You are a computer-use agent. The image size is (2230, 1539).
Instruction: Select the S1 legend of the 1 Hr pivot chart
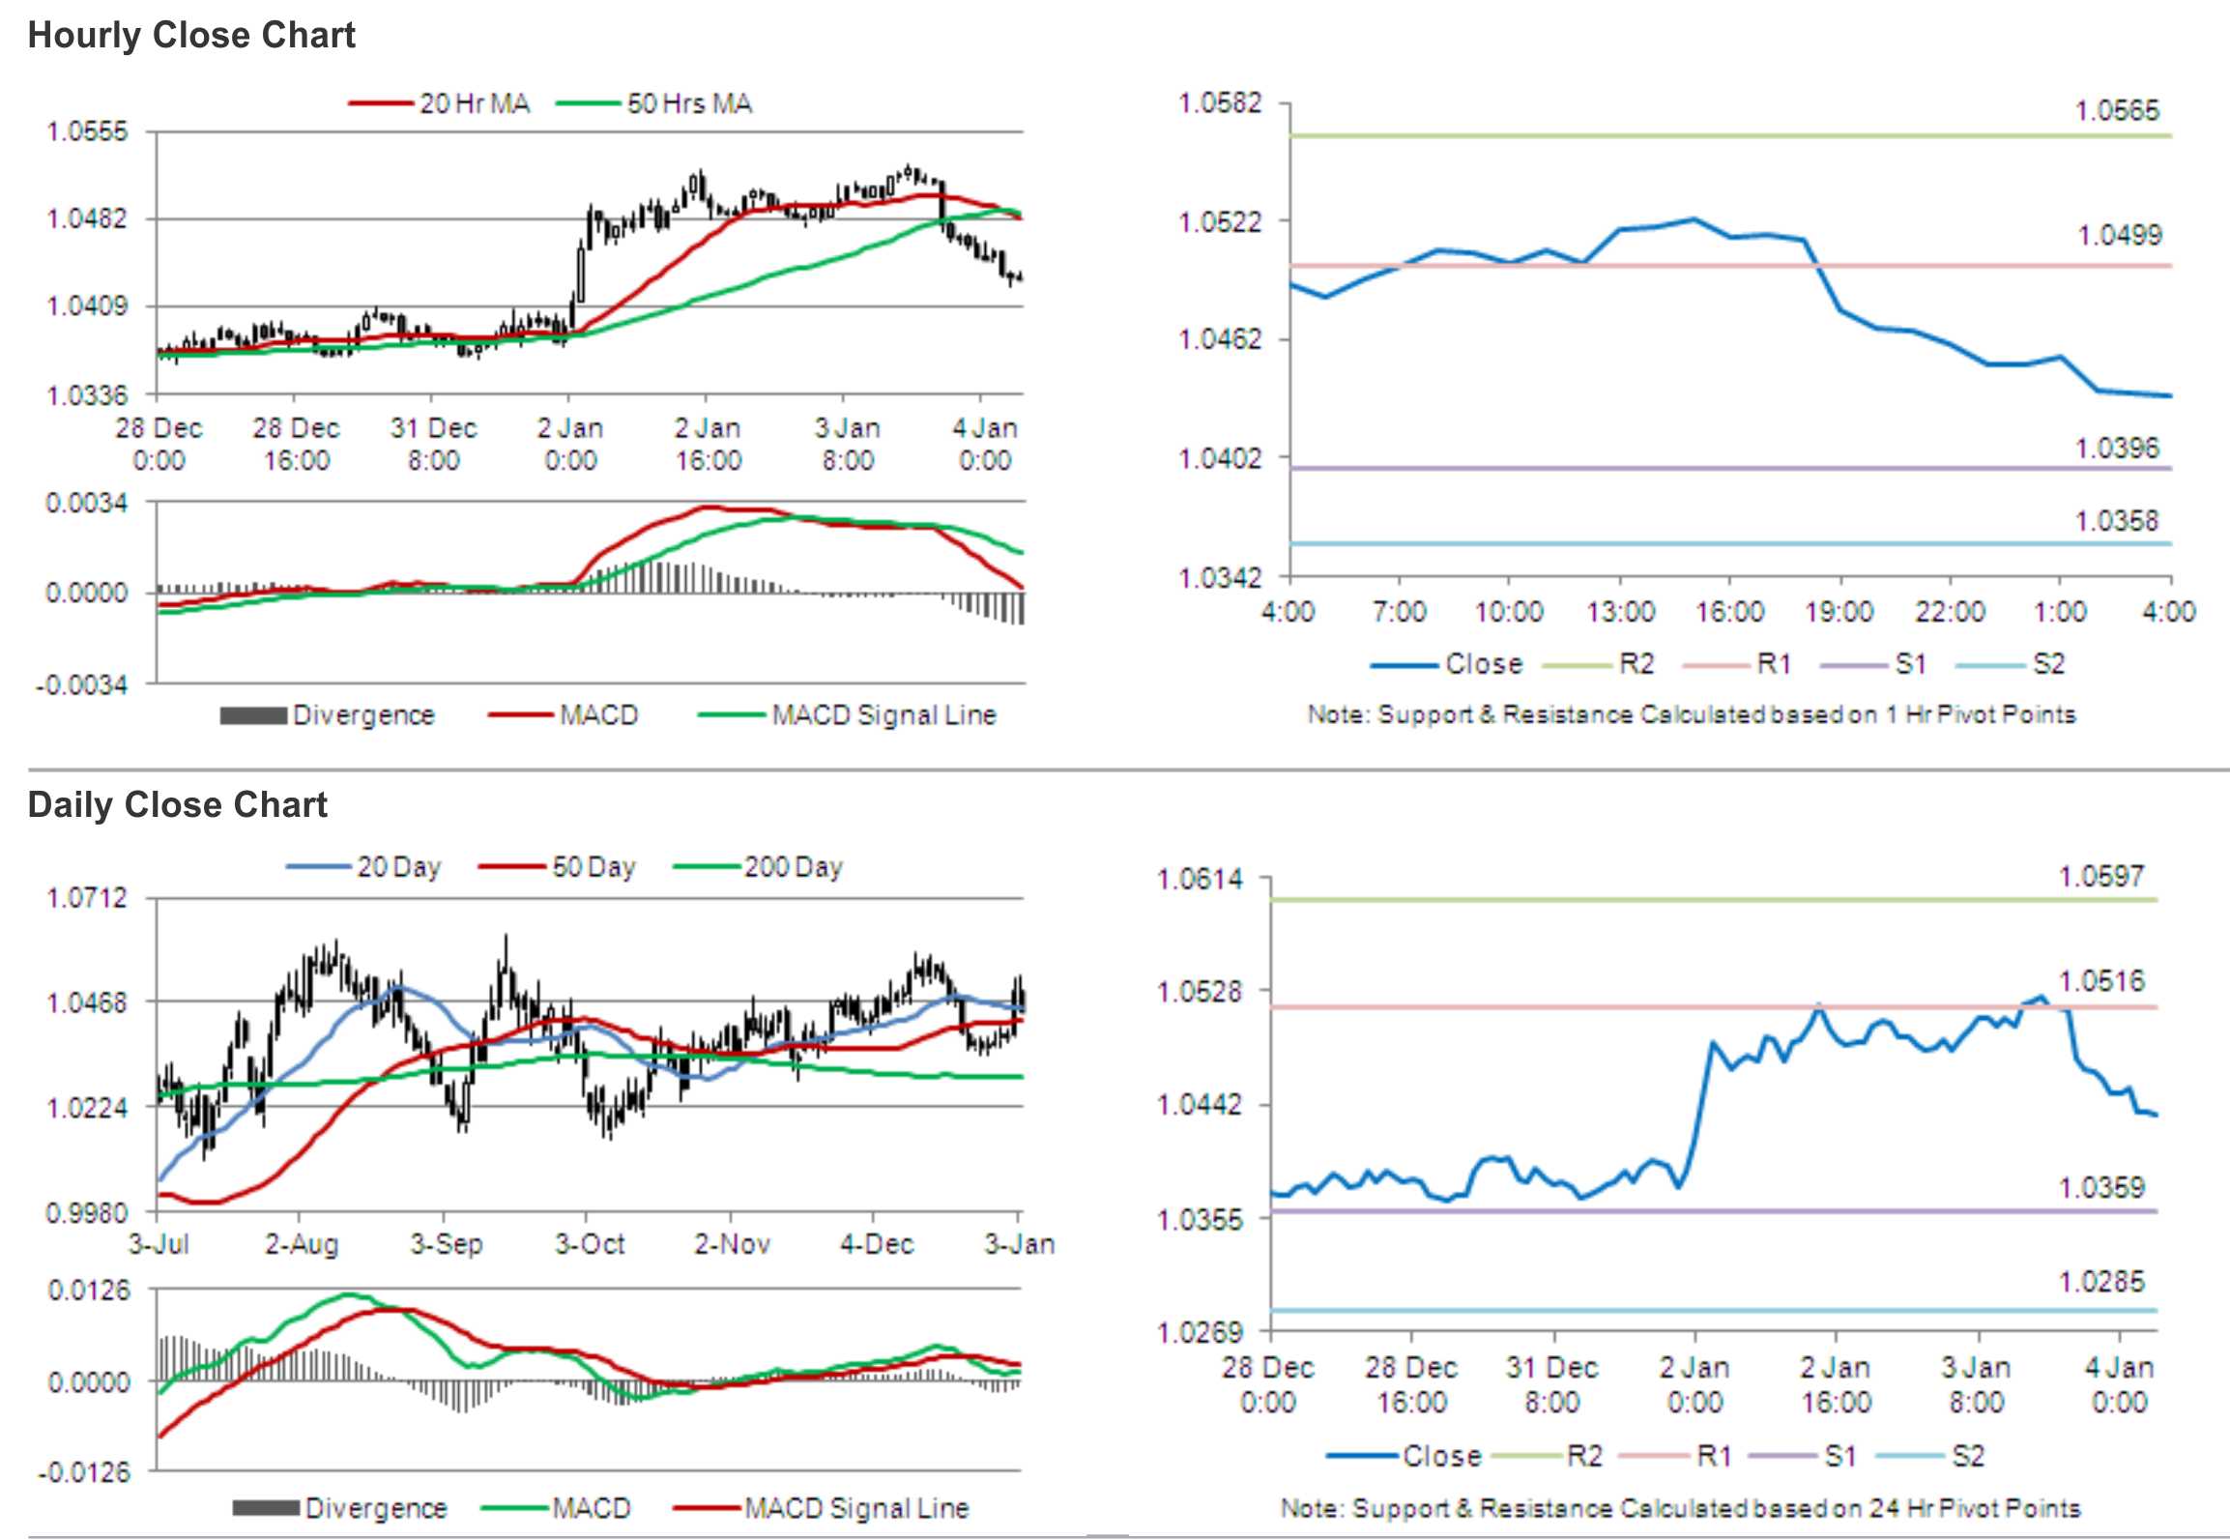[1874, 664]
